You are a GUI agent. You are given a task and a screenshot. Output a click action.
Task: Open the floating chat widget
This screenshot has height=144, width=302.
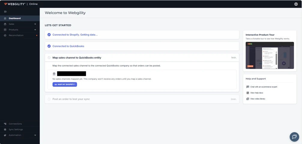pos(294,137)
